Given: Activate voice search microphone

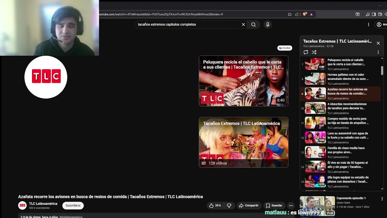Looking at the screenshot, I should [x=268, y=25].
